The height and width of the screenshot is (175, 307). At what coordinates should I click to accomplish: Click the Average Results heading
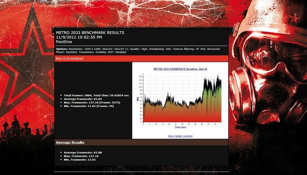[x=70, y=142]
